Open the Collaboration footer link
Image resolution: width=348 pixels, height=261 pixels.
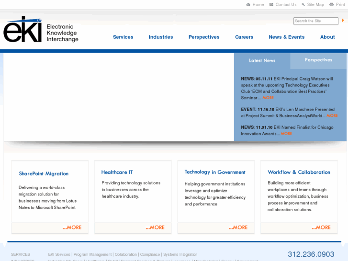[x=125, y=254]
